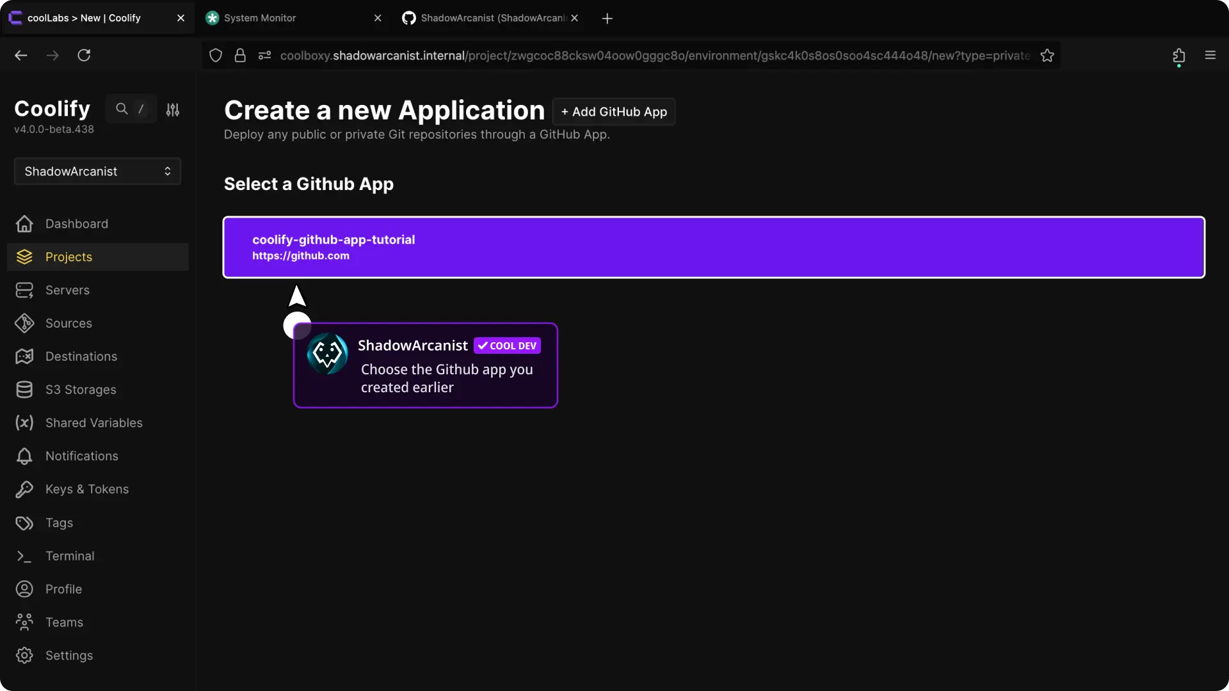The image size is (1229, 691).
Task: Open the browser extensions menu icon
Action: point(1178,56)
